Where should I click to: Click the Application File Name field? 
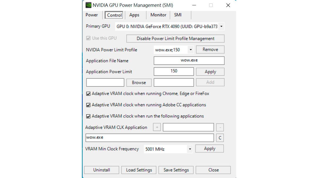tap(189, 61)
